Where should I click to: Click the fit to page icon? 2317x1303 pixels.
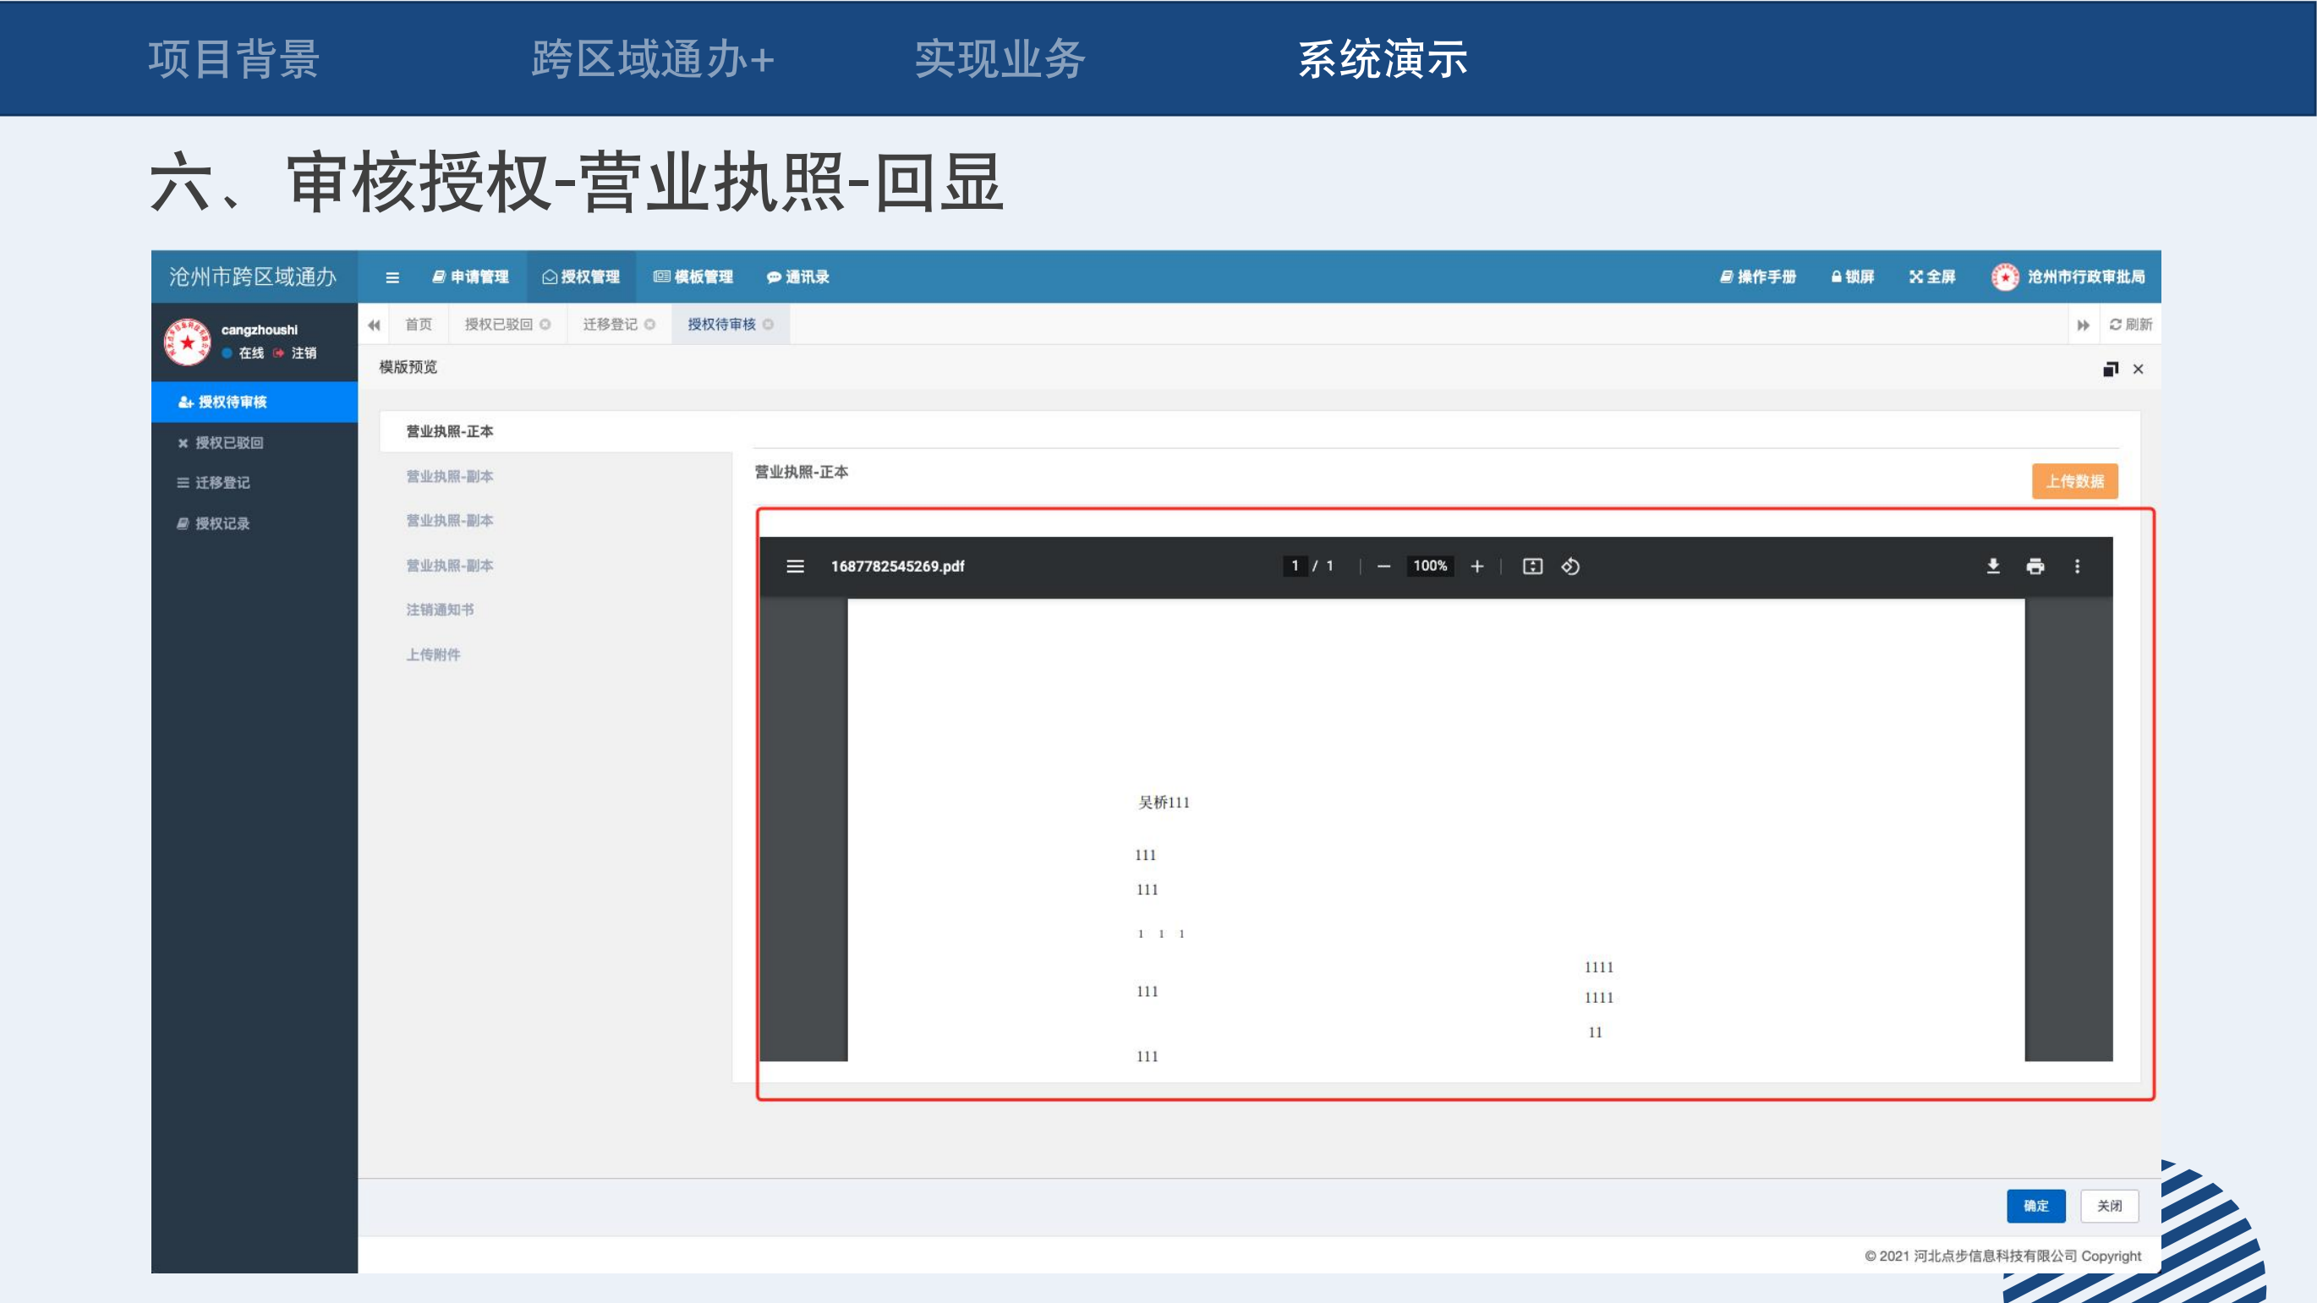click(x=1531, y=566)
